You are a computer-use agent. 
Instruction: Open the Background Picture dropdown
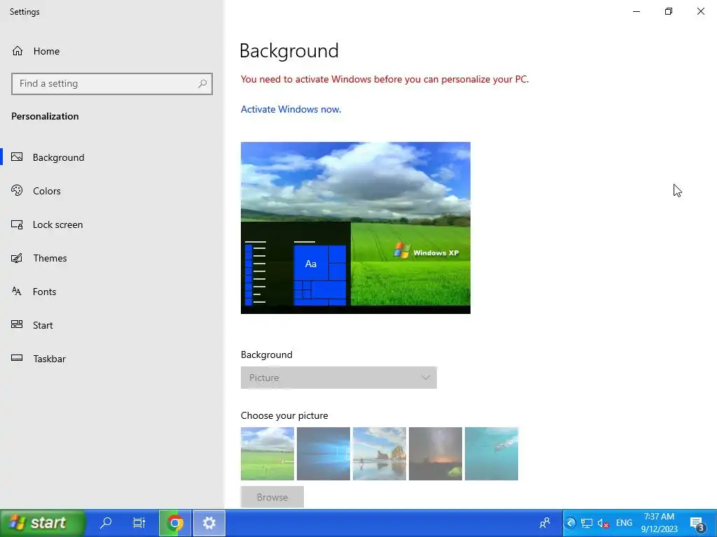click(x=339, y=378)
